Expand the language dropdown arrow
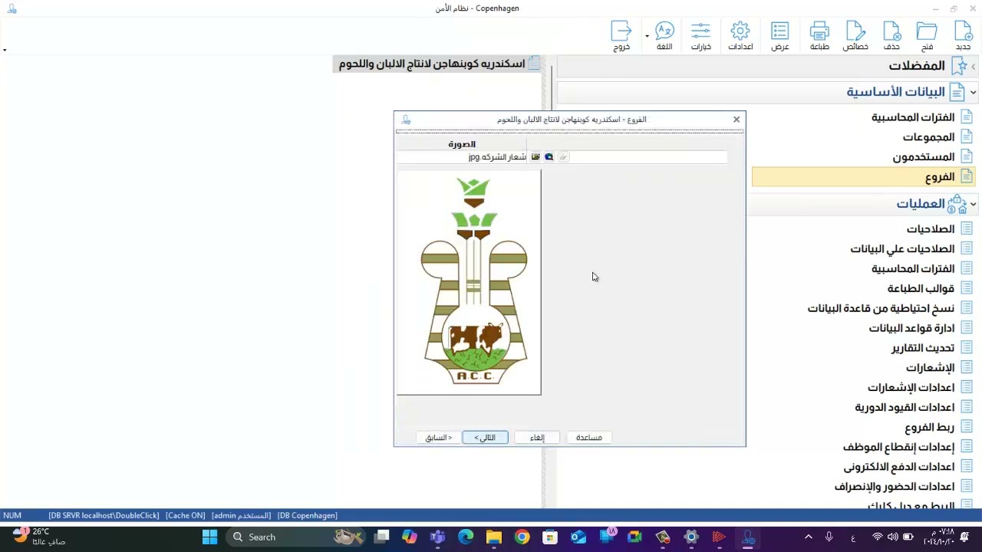This screenshot has height=552, width=982. (x=647, y=36)
